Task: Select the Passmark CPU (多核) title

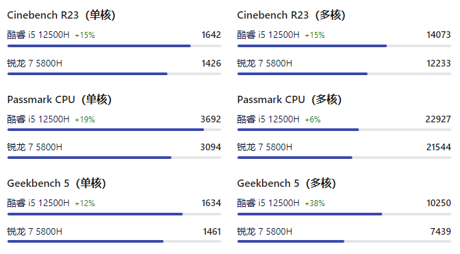Action: pyautogui.click(x=289, y=100)
